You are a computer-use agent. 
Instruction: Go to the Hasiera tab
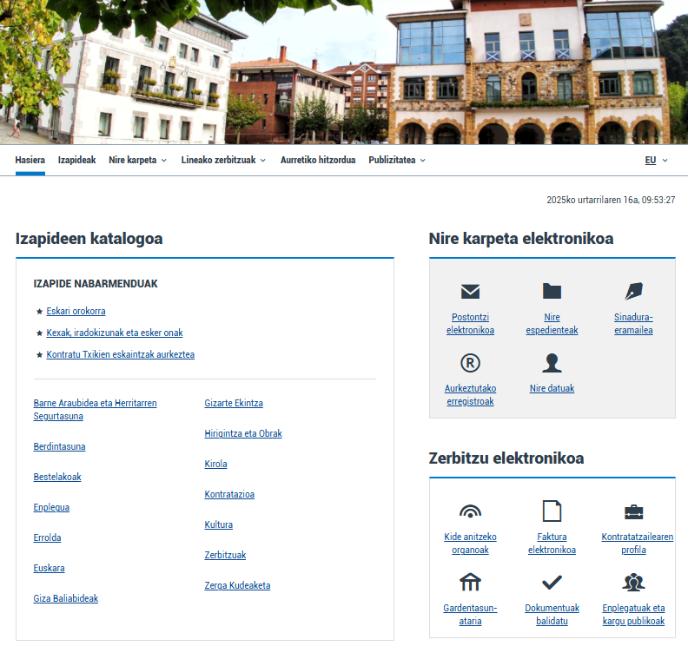[x=30, y=160]
